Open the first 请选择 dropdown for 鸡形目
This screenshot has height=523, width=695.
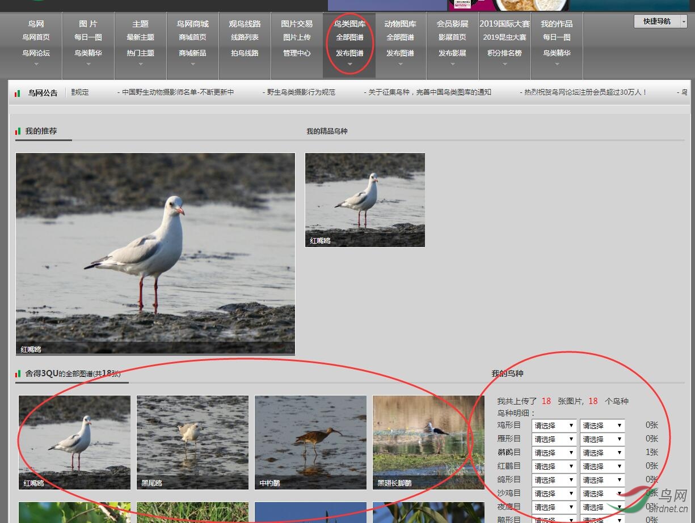554,426
